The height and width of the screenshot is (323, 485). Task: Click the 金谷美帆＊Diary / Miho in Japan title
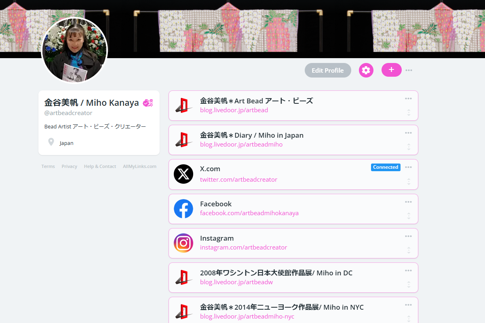[252, 135]
